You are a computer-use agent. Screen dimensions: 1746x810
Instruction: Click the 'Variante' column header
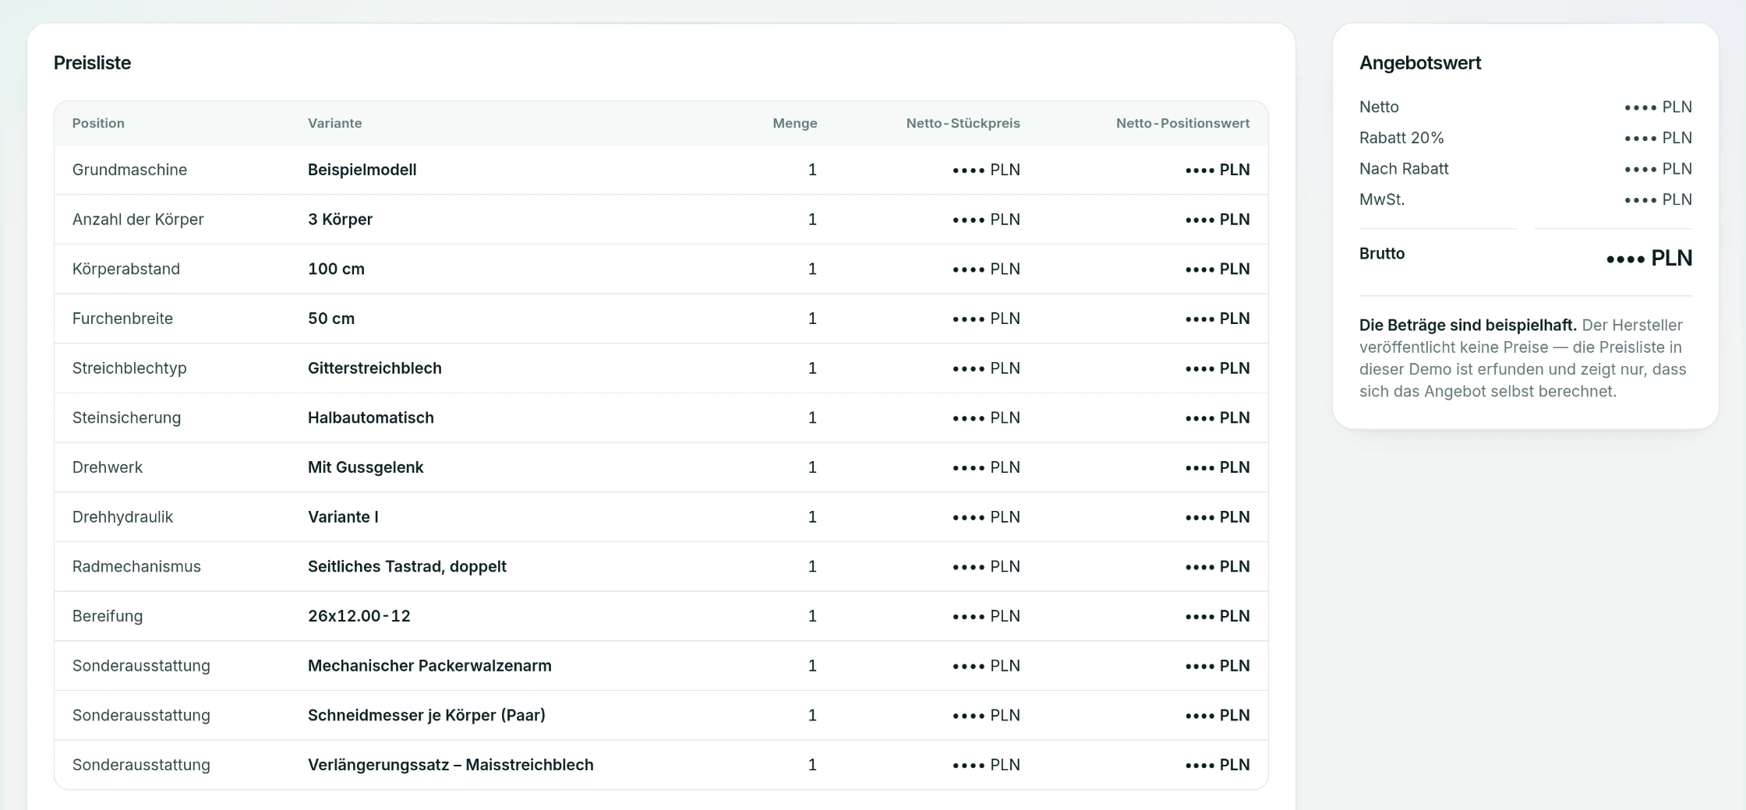pyautogui.click(x=334, y=123)
